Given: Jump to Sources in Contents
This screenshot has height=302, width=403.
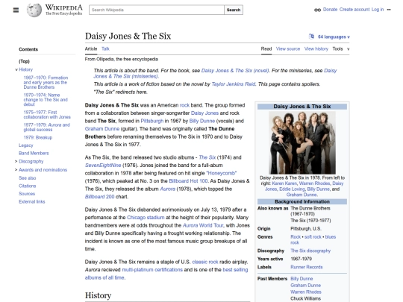Looking at the screenshot, I should (27, 194).
